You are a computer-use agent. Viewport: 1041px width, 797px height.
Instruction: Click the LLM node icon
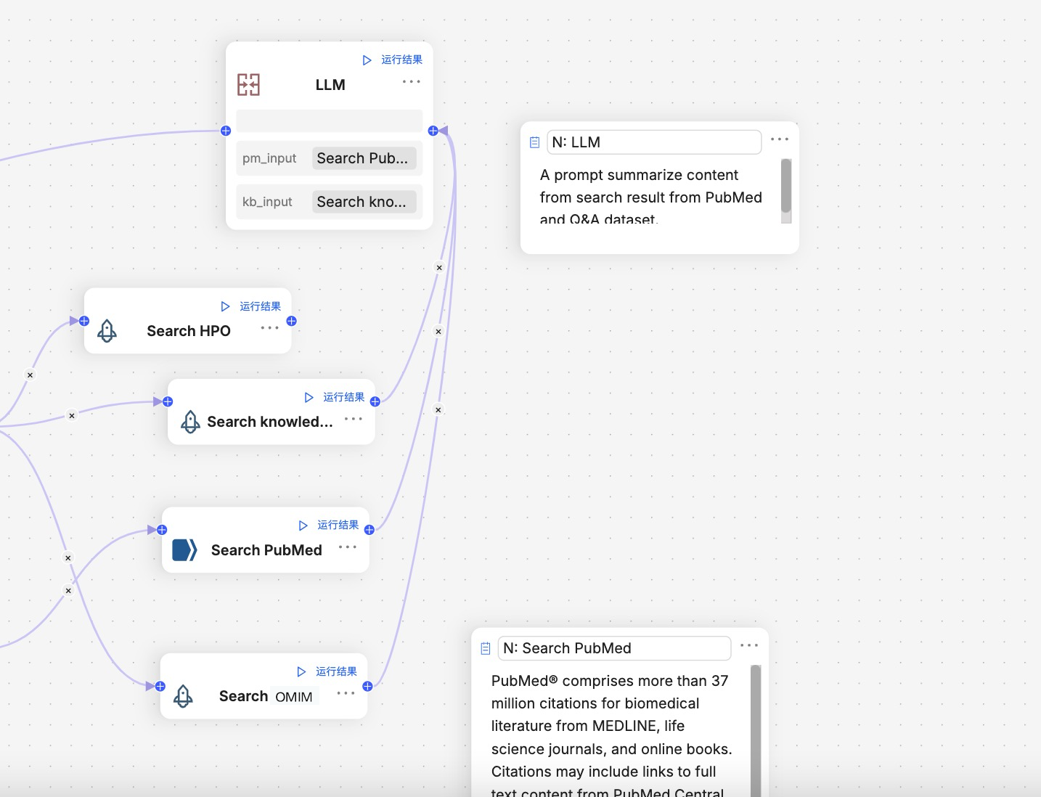248,85
